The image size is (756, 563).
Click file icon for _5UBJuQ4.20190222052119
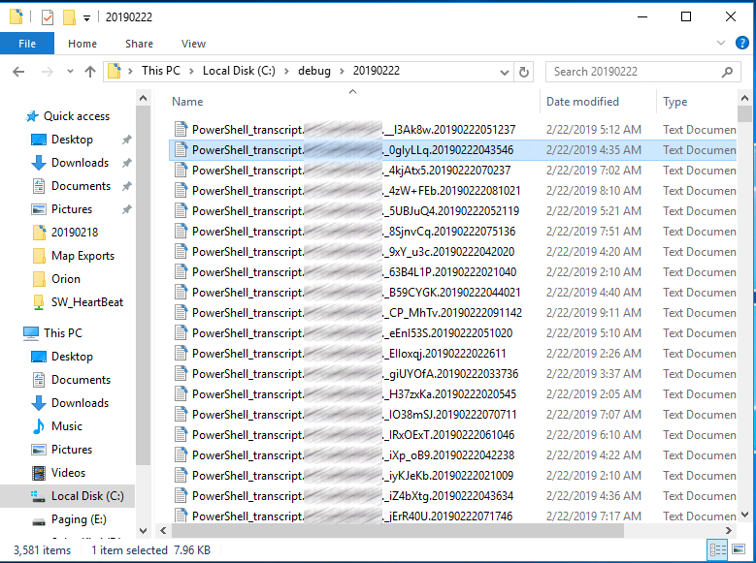coord(181,210)
